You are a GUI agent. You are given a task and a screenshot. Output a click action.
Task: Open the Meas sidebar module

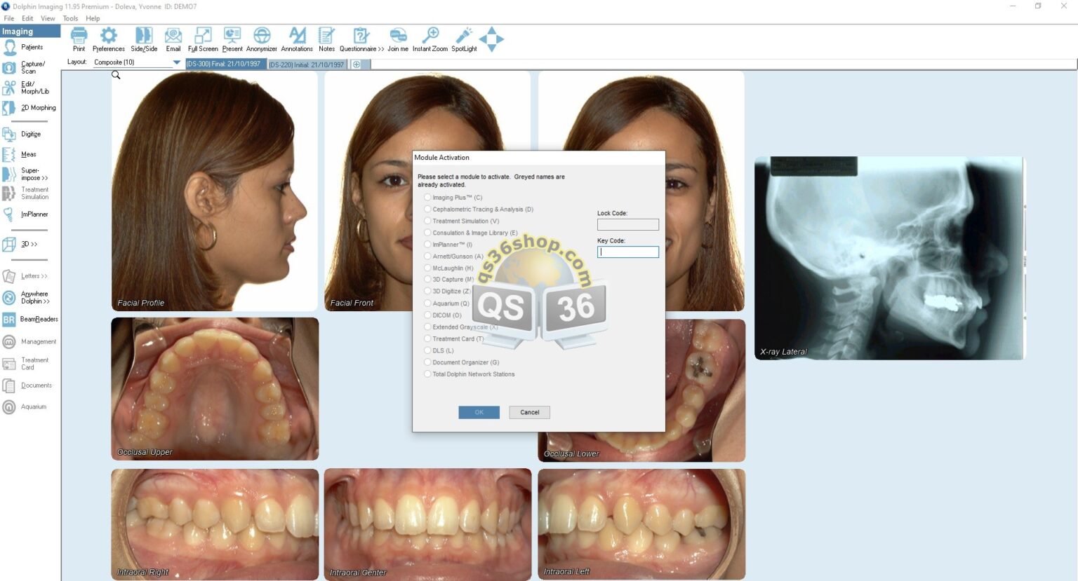pyautogui.click(x=20, y=154)
